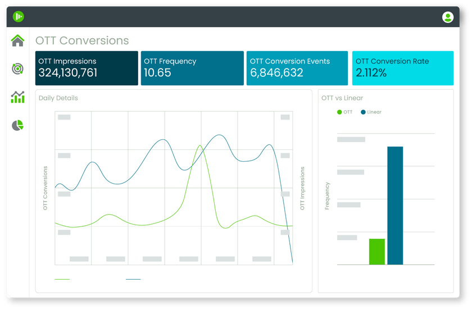Click the short green OTT bar

[377, 252]
